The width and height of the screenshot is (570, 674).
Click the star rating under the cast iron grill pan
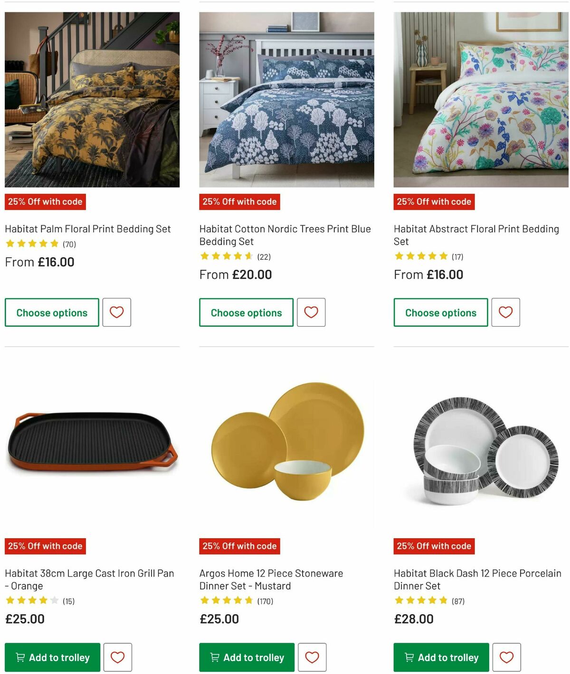[x=31, y=600]
